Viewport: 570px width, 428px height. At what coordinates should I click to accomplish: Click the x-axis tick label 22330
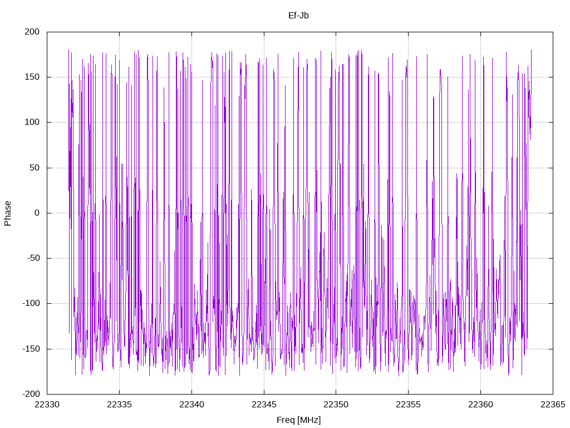[x=47, y=405]
